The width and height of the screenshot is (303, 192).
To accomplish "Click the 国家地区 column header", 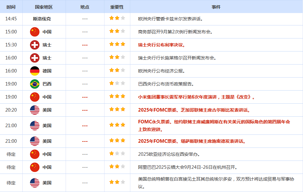I will 44,7.
